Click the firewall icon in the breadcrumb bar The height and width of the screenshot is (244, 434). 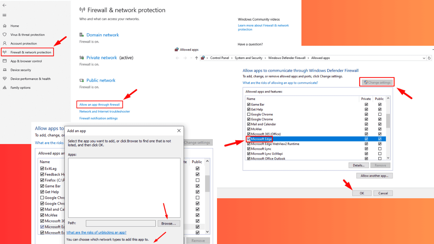coord(203,58)
